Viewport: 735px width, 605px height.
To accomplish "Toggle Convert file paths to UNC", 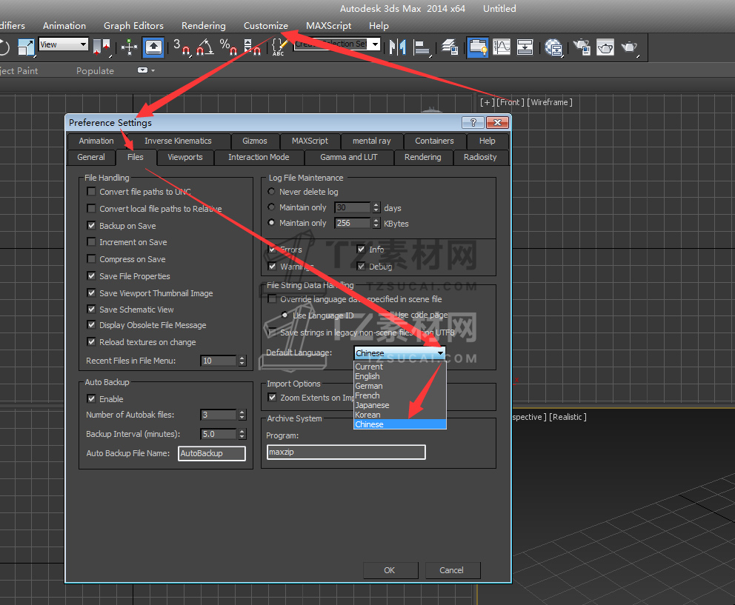I will point(91,191).
